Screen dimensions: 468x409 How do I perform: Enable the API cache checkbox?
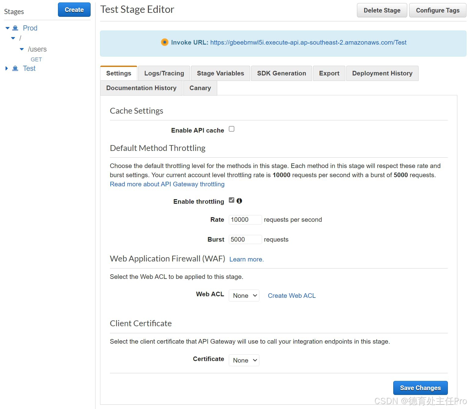232,129
